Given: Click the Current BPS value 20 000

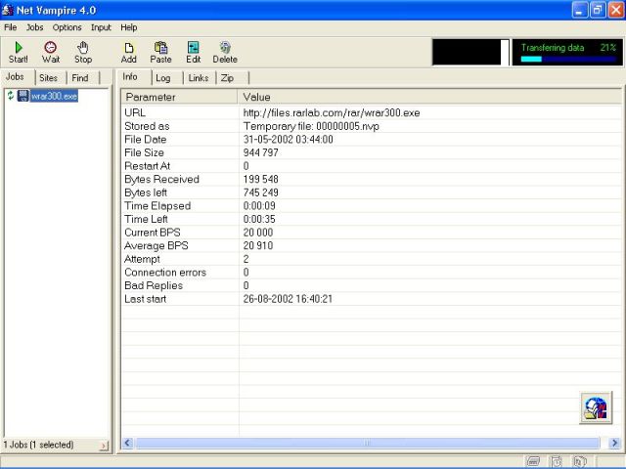Looking at the screenshot, I should [x=258, y=233].
